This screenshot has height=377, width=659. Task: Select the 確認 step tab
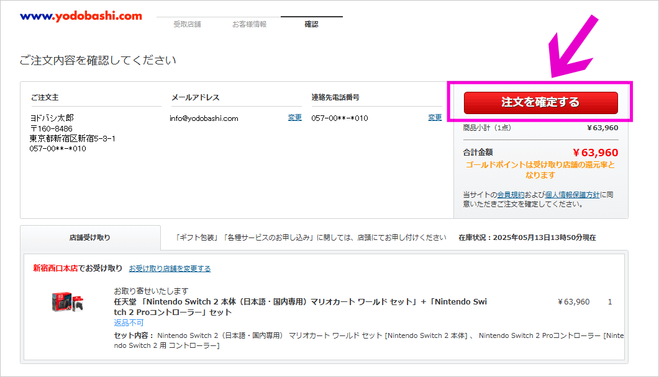(x=311, y=24)
